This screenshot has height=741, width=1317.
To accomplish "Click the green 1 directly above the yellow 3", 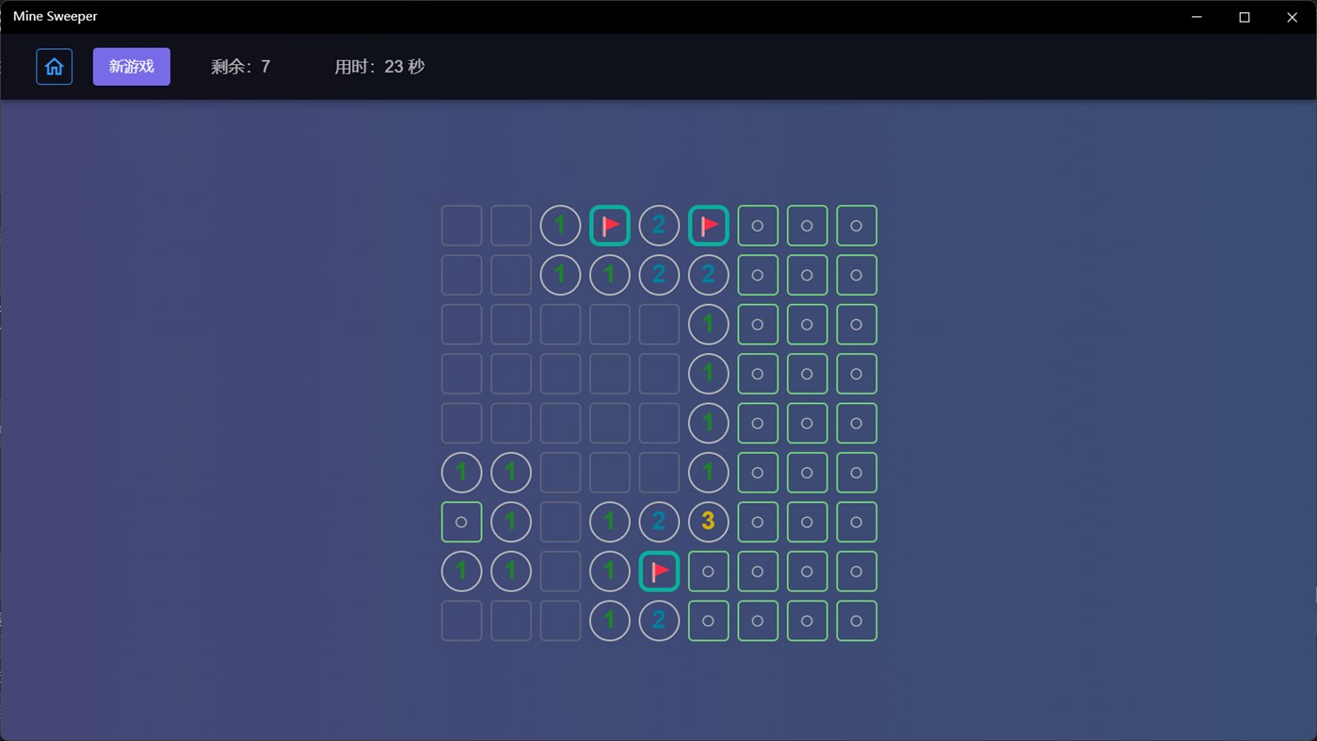I will (708, 472).
